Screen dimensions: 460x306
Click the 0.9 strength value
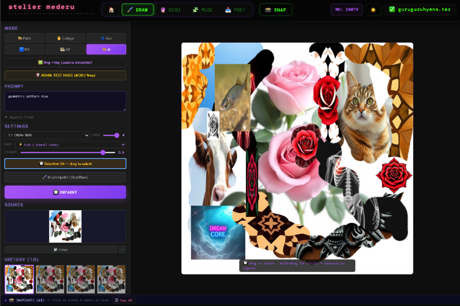click(121, 153)
